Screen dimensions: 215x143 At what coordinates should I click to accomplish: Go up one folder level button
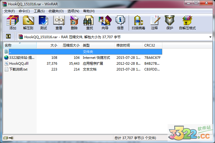[8, 37]
